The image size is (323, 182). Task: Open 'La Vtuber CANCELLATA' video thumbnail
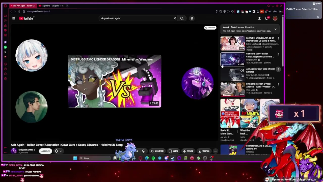point(233,43)
